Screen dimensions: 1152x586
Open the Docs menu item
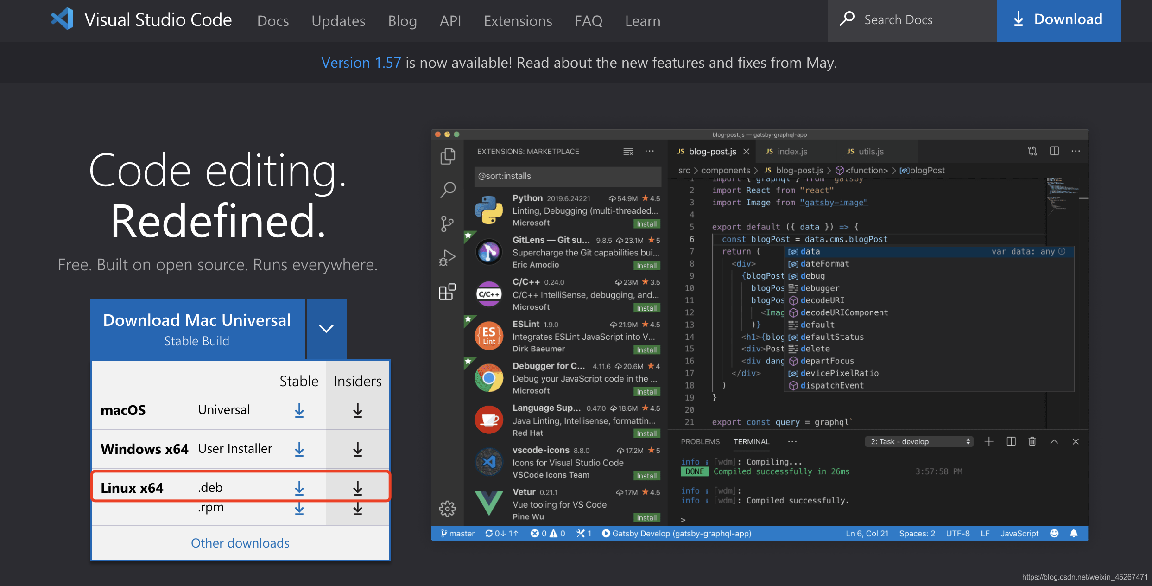tap(273, 21)
